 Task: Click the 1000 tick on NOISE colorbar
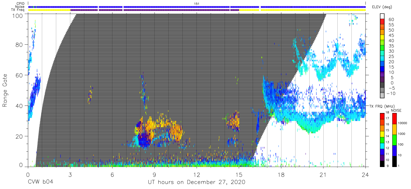coord(402,134)
